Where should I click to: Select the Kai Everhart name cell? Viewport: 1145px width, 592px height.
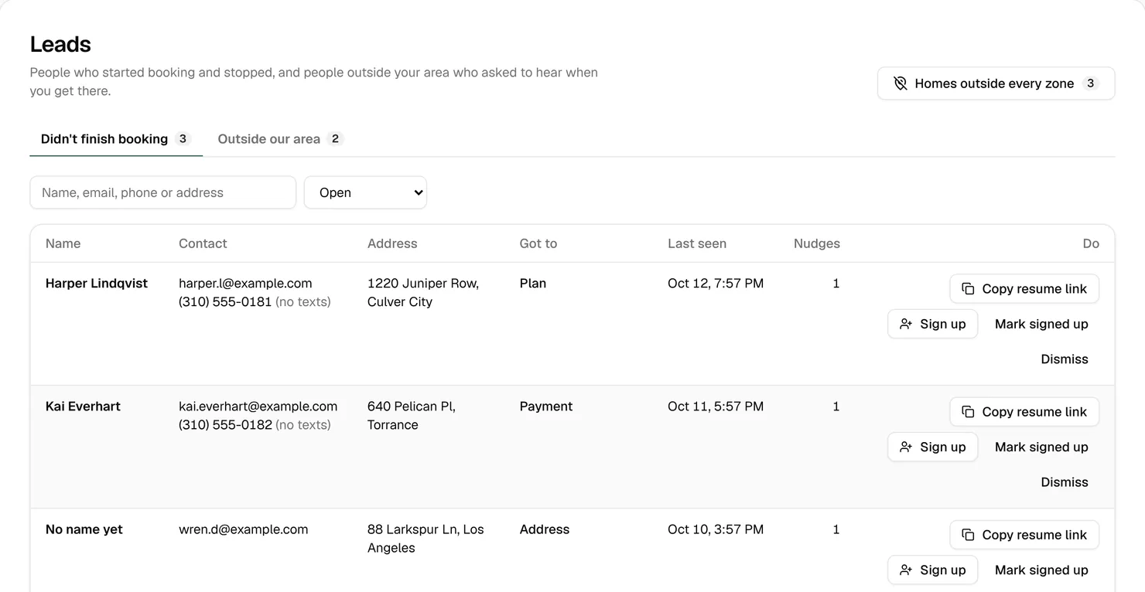click(x=83, y=407)
